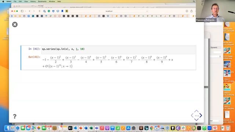Open Mail from the Dock
The width and height of the screenshot is (235, 132).
tap(28, 128)
